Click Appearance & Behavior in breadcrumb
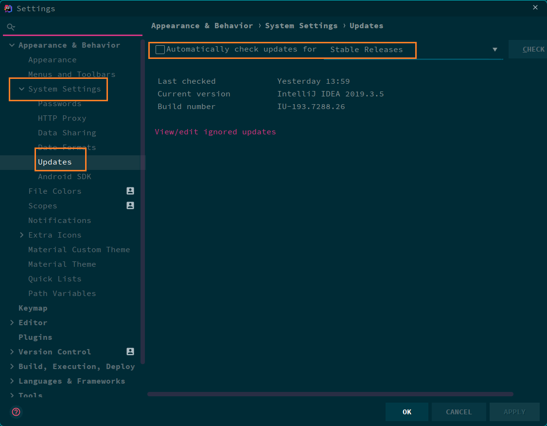This screenshot has height=426, width=547. [202, 26]
